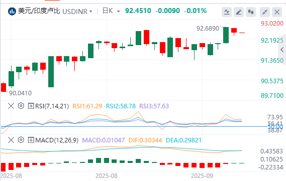Expand the MACD panel plus box
Image resolution: width=286 pixels, height=181 pixels.
point(31,140)
